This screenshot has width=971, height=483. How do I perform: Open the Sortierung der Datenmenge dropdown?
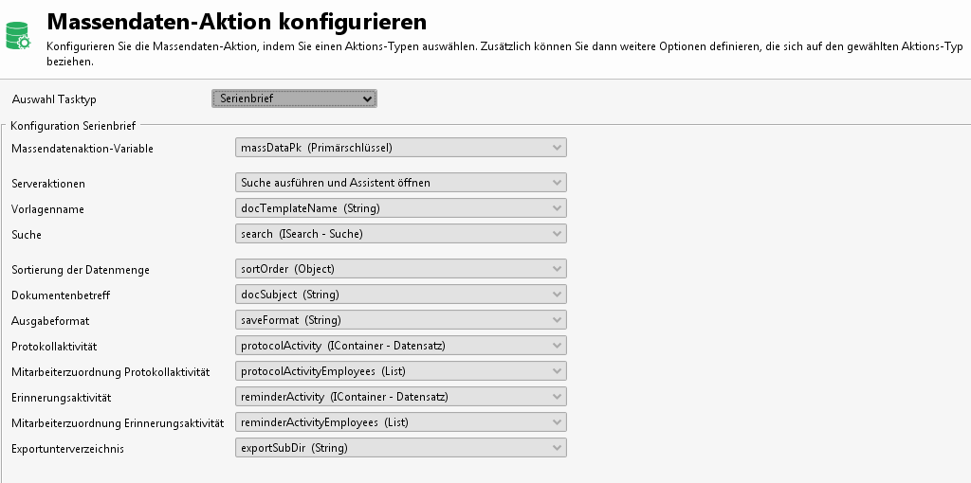pyautogui.click(x=400, y=269)
